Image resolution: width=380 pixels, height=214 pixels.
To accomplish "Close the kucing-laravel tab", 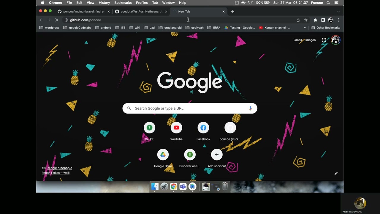I will tap(108, 12).
